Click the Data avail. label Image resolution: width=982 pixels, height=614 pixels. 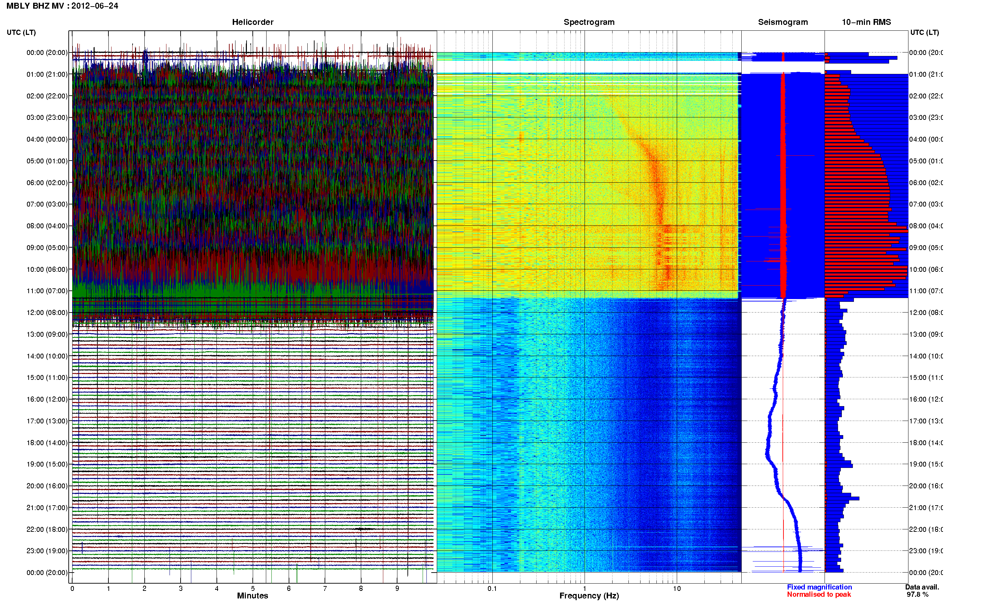(x=922, y=587)
